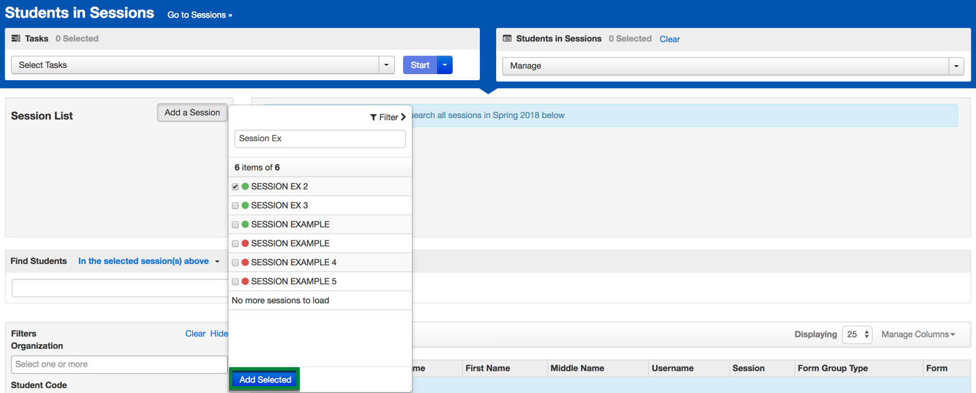Click red status dot for SESSION EXAMPLE 5

point(245,282)
